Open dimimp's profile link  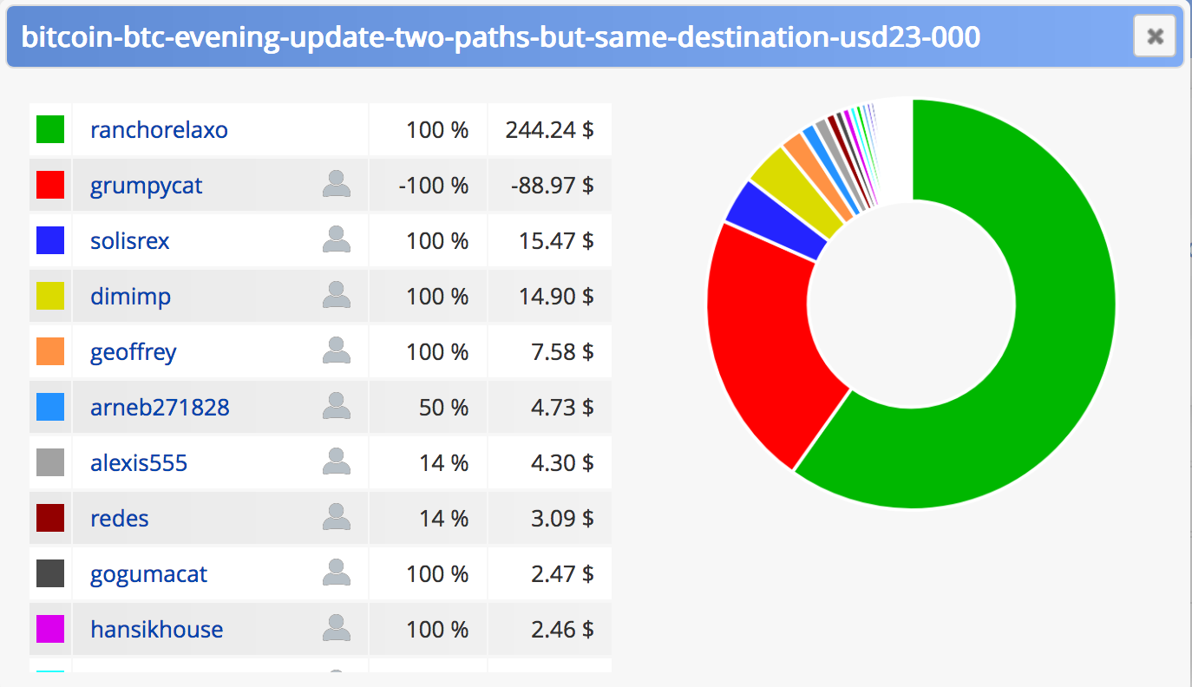click(130, 297)
